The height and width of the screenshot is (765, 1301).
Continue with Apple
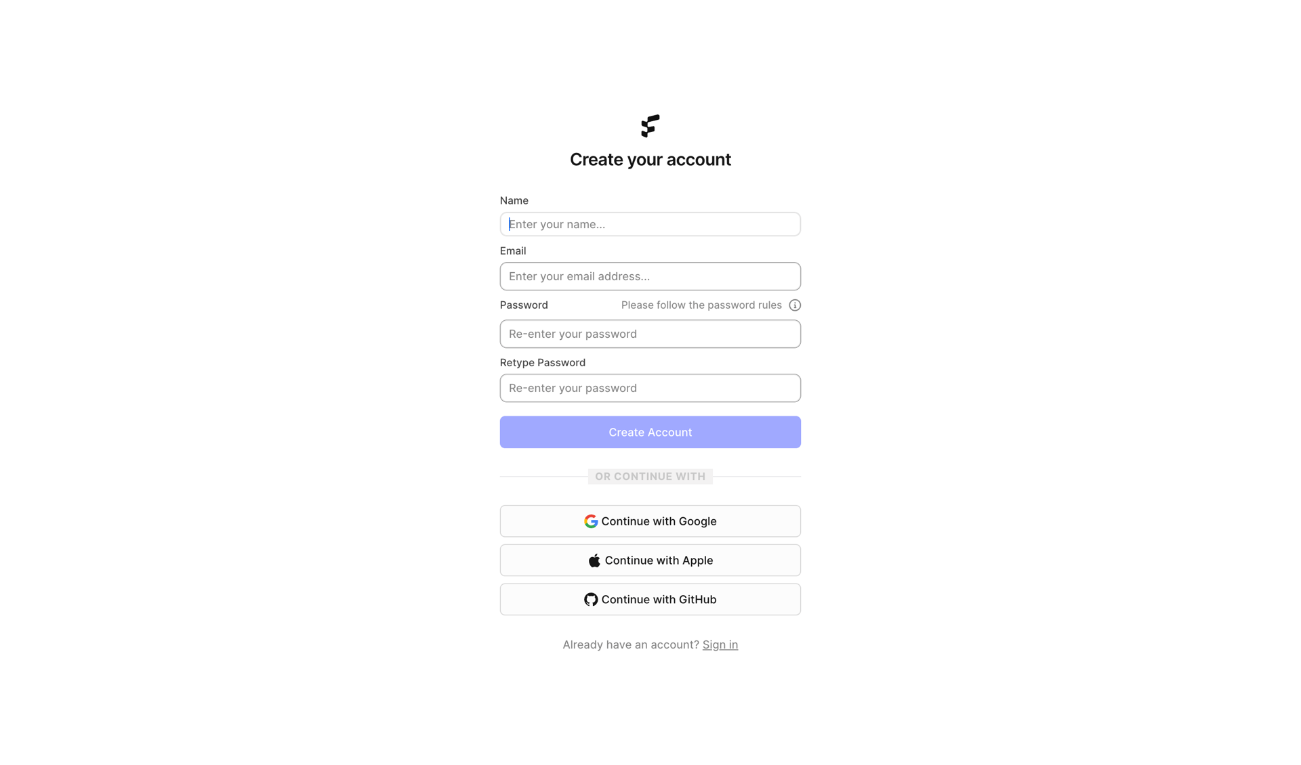point(650,560)
